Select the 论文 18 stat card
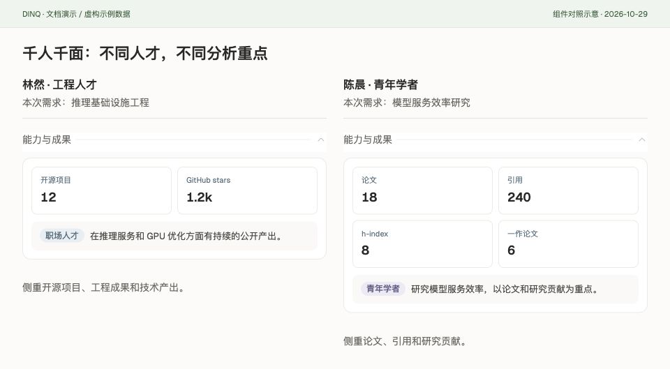The image size is (670, 369). click(x=423, y=190)
